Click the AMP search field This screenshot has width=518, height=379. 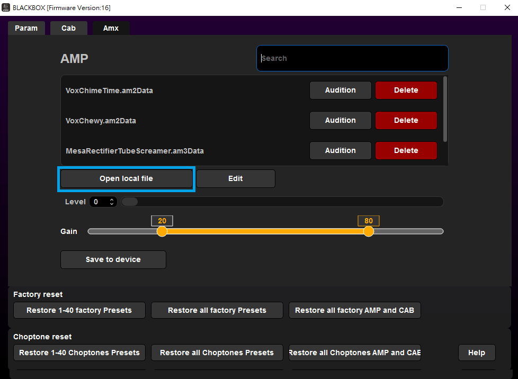tap(352, 58)
